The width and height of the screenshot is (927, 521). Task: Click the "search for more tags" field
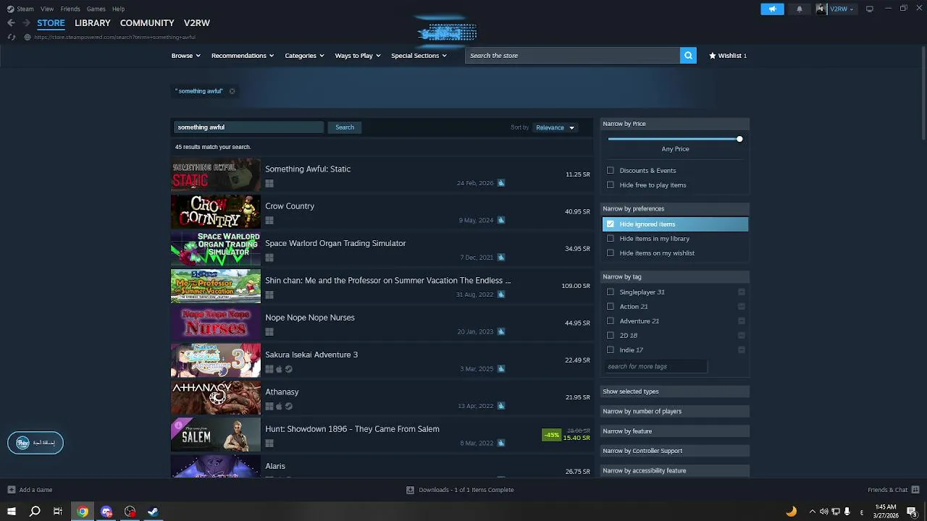[x=655, y=367]
